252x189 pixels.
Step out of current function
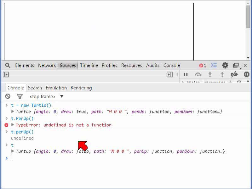(x=222, y=74)
